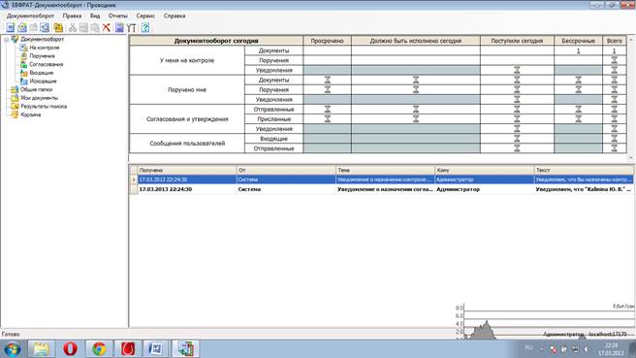Viewport: 636px width, 358px height.
Task: Open Корзина in the tree
Action: (30, 114)
